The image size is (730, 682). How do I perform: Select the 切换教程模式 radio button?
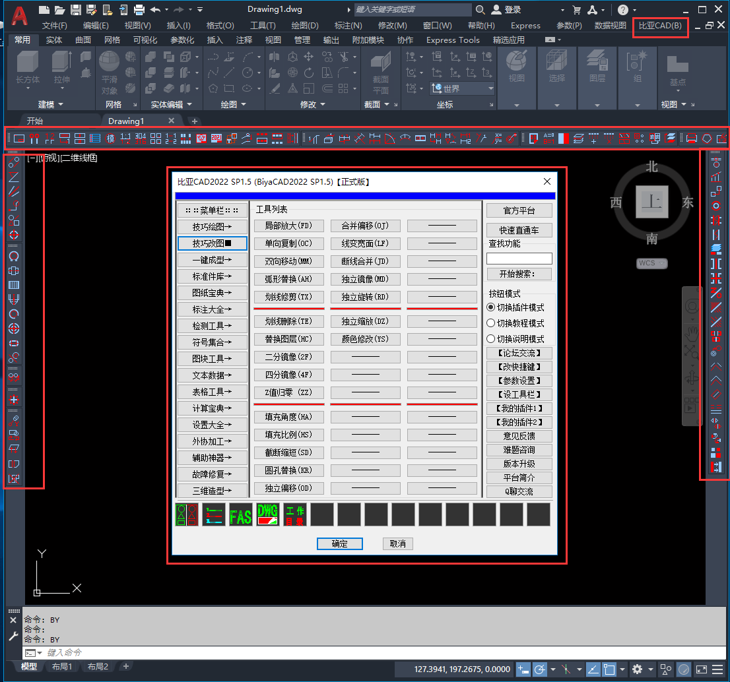[x=490, y=323]
